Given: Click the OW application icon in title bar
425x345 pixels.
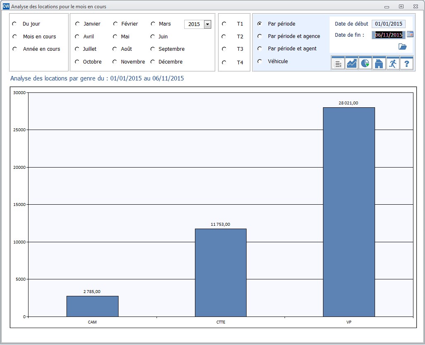Looking at the screenshot, I should [x=6, y=6].
